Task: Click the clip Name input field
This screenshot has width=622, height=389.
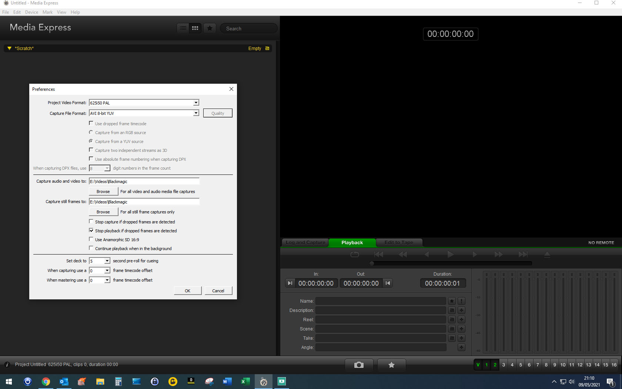Action: 381,301
